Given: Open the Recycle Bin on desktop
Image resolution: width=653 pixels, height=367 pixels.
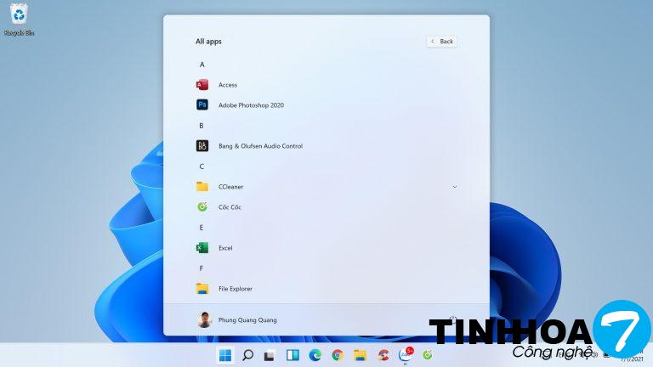Looking at the screenshot, I should click(x=19, y=17).
